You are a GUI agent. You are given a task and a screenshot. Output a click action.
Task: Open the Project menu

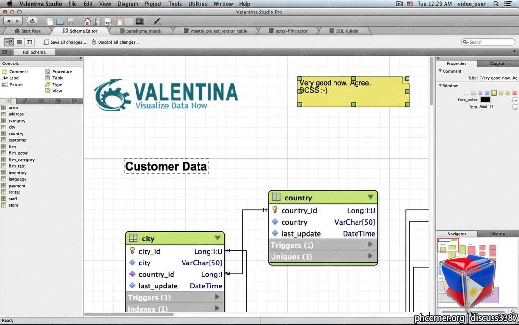pyautogui.click(x=153, y=4)
